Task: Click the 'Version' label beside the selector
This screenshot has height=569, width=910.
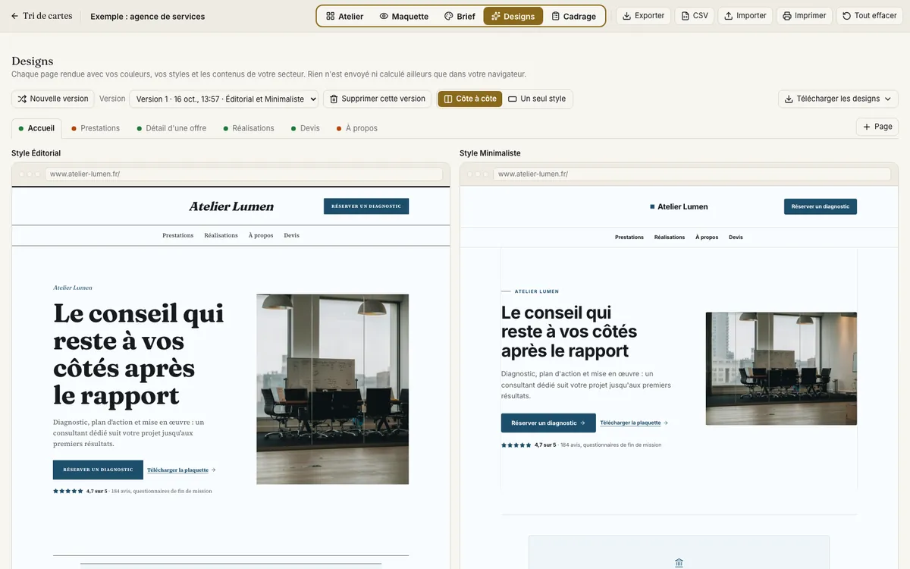Action: point(112,99)
